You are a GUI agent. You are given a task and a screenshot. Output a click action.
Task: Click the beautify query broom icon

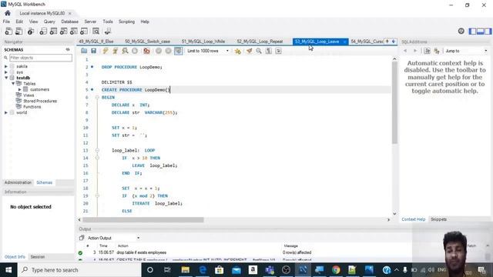(x=250, y=51)
